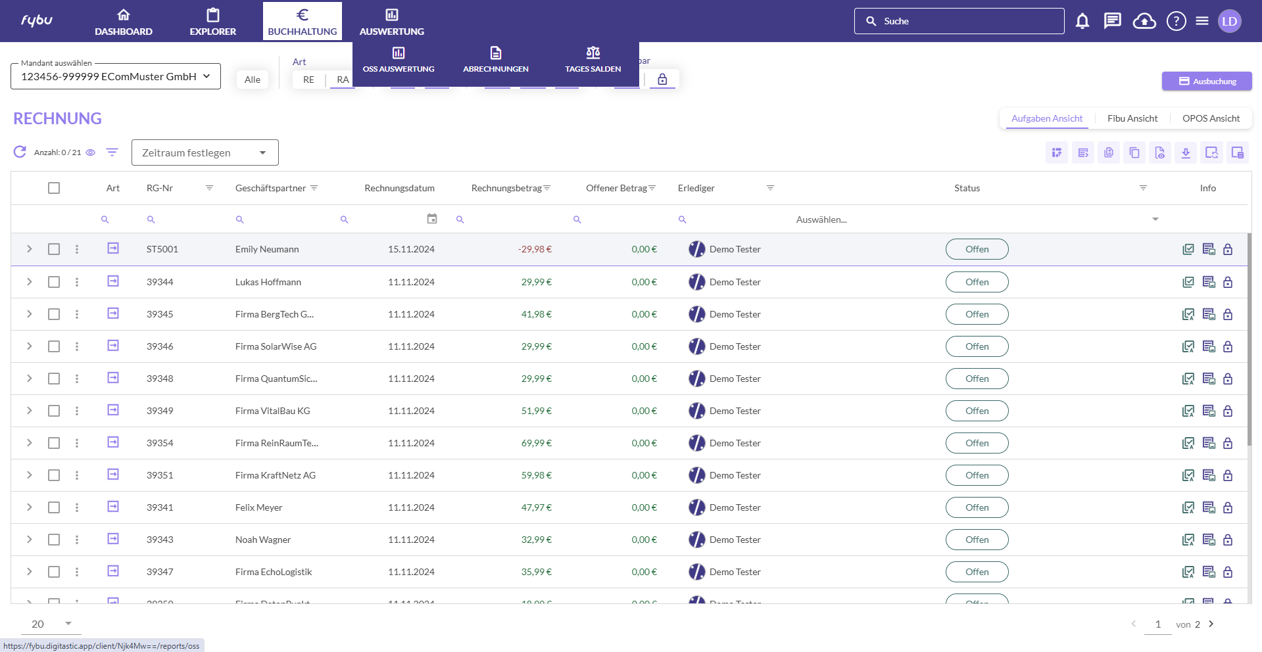Screen dimensions: 1262x652
Task: Click the refresh icon beside Anzahl
Action: pyautogui.click(x=20, y=152)
